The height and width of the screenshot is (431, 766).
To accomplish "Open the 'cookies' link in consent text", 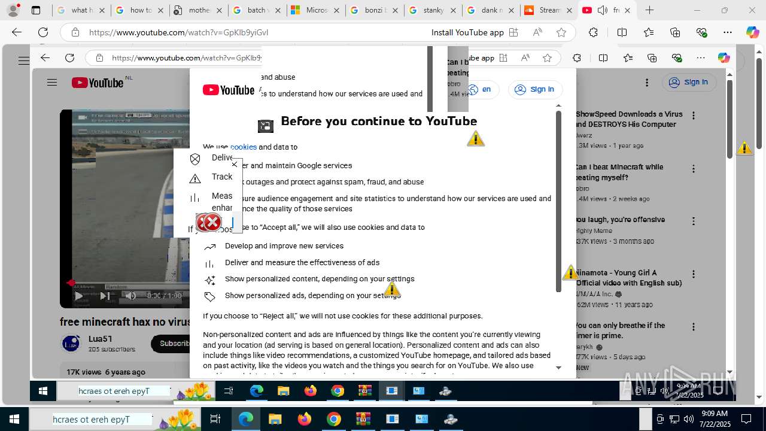I will coord(243,147).
